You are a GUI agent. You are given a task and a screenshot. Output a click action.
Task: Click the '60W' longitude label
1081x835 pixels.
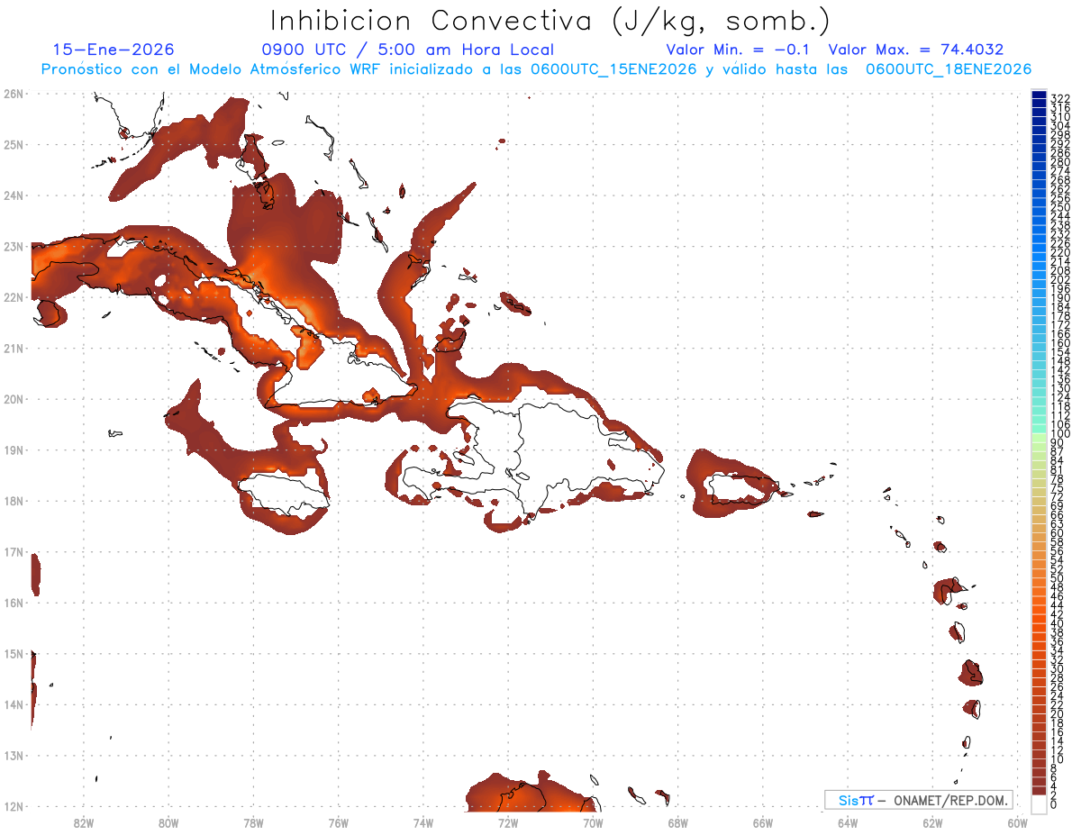[1018, 822]
